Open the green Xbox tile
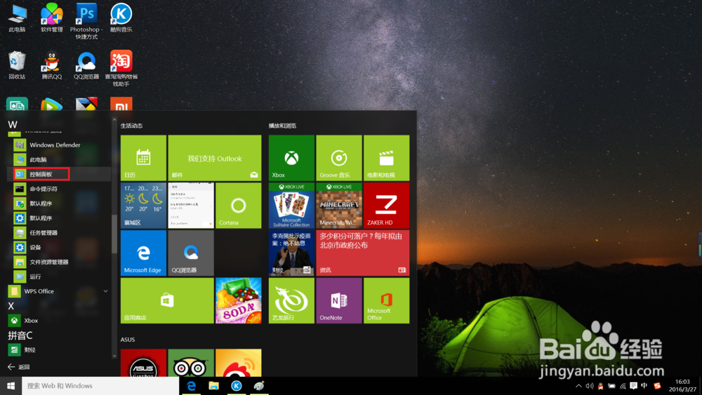Image resolution: width=702 pixels, height=395 pixels. (291, 158)
